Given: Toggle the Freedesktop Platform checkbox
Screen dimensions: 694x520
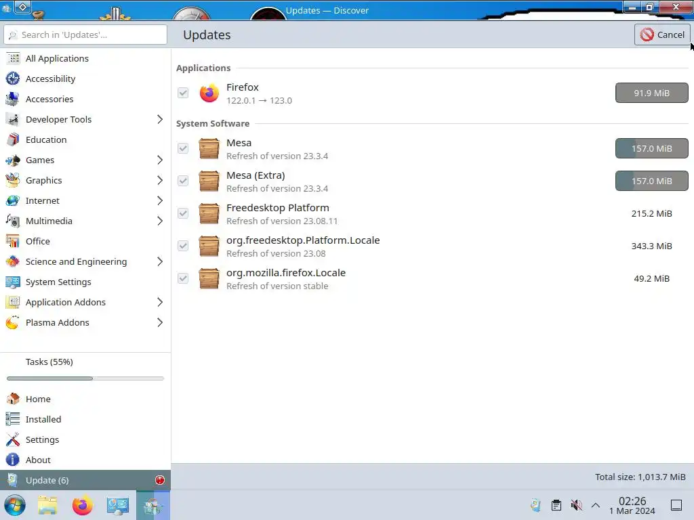Looking at the screenshot, I should (x=183, y=213).
